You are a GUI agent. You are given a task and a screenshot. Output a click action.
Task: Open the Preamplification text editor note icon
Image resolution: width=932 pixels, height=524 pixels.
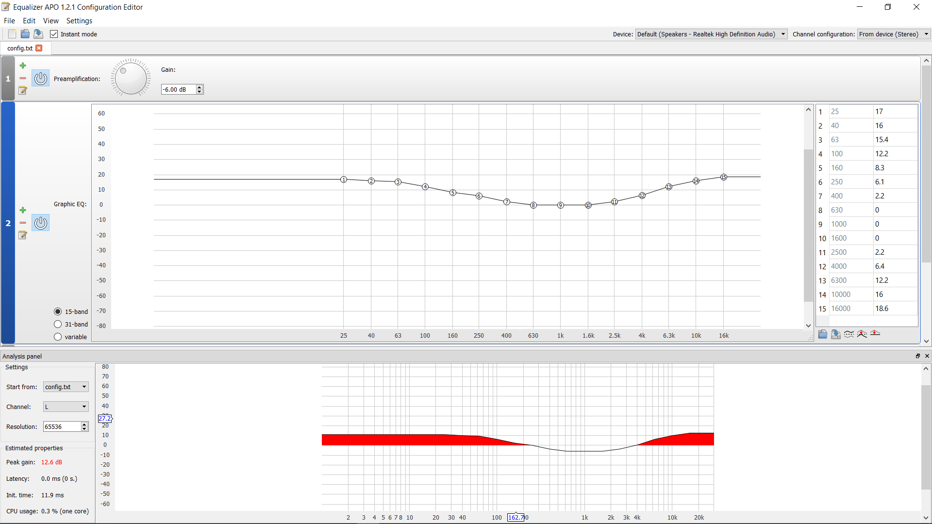coord(22,90)
